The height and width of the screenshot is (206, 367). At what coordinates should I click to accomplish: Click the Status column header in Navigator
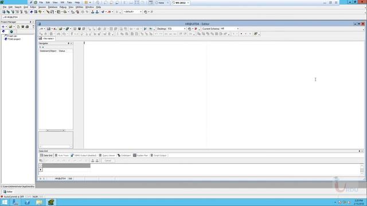[x=62, y=51]
